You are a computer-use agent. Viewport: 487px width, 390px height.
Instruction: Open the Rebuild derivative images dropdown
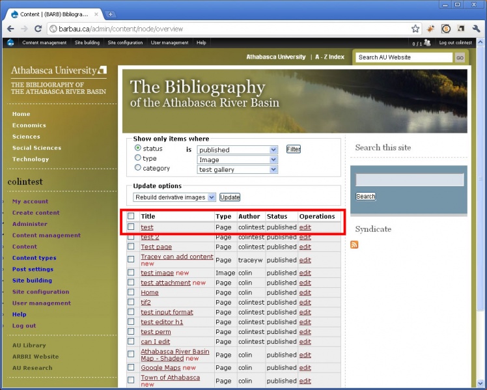174,197
